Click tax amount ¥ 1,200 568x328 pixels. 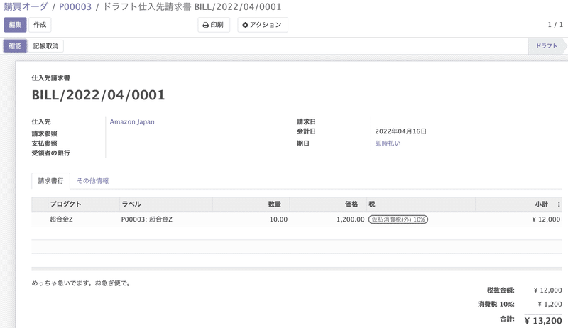coord(550,305)
